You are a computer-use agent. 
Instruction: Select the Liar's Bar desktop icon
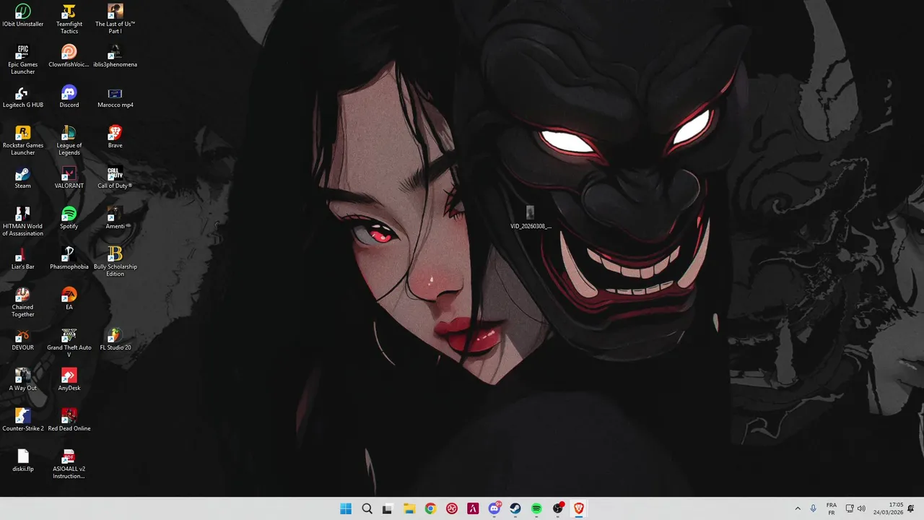23,259
